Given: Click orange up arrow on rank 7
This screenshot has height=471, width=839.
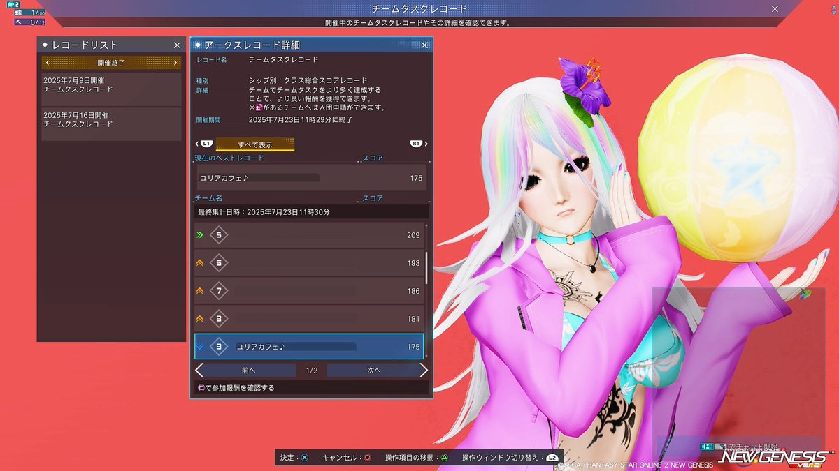Looking at the screenshot, I should [x=201, y=290].
